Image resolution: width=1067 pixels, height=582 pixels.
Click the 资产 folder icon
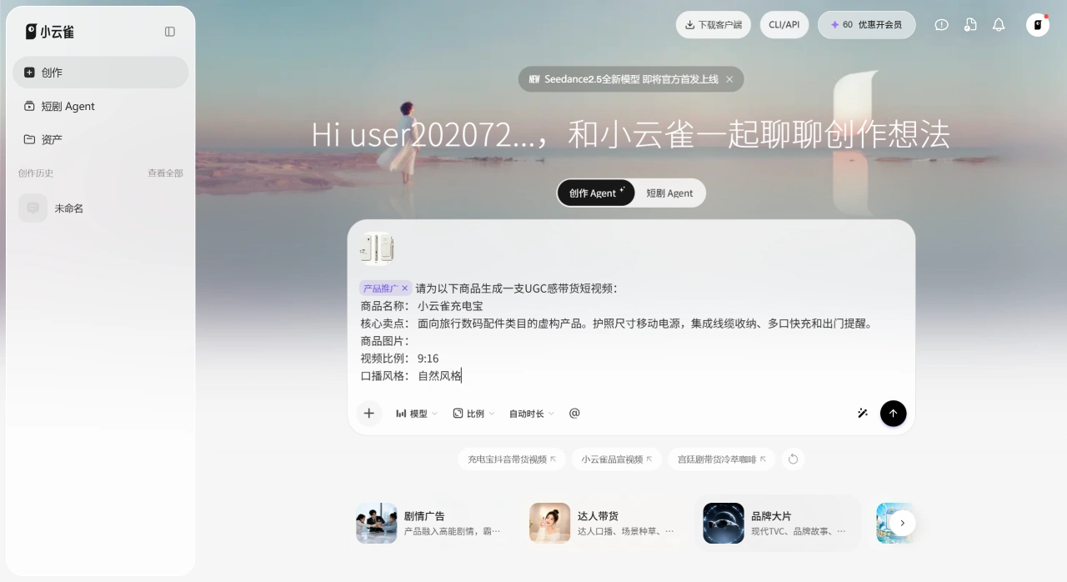tap(30, 139)
